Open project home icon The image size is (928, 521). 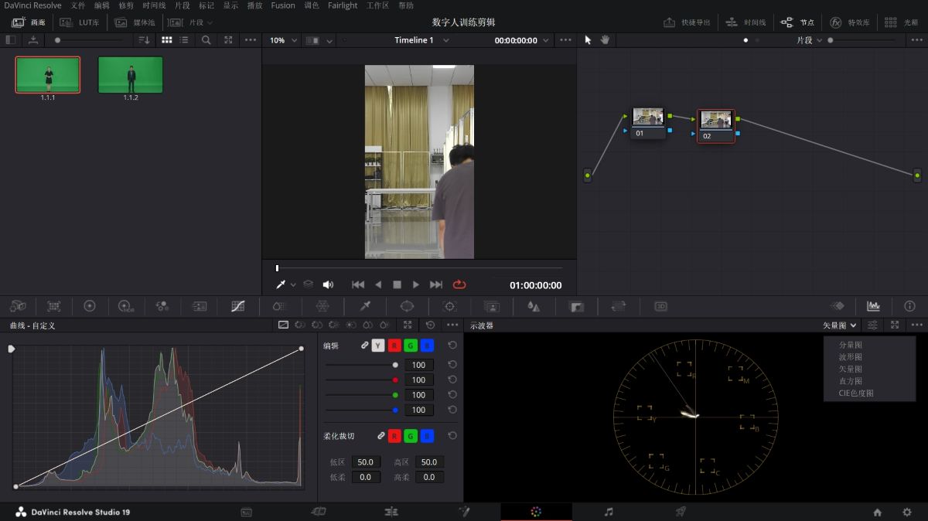[877, 512]
